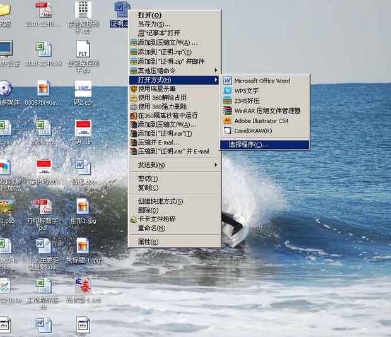Click 添加到 "证明.zip" 并邮件
Viewport: 391px width, 337px height.
[x=174, y=61]
